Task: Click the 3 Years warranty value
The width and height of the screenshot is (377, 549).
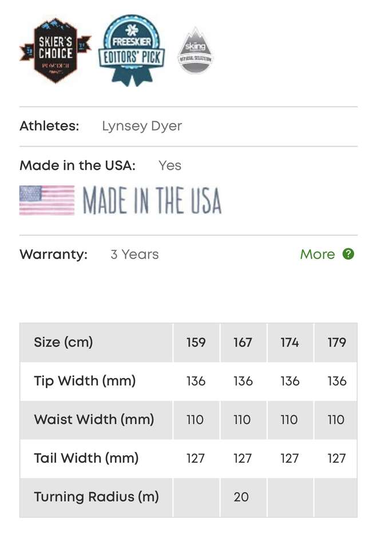Action: [134, 254]
